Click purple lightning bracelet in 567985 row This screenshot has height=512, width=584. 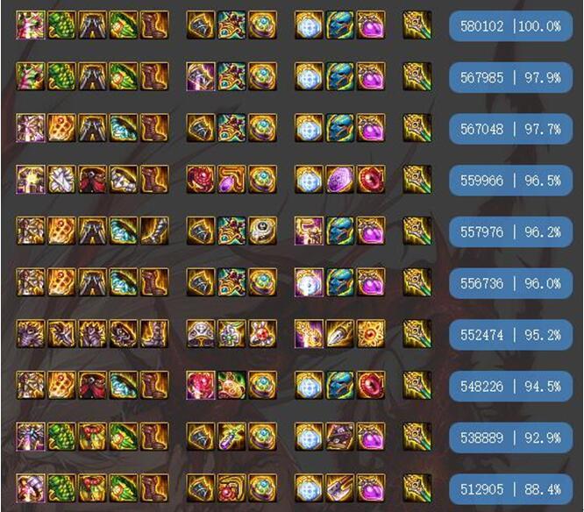point(201,76)
